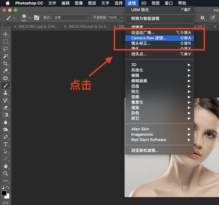The width and height of the screenshot is (219, 205).
Task: Select the Lasso tool
Action: 5,49
